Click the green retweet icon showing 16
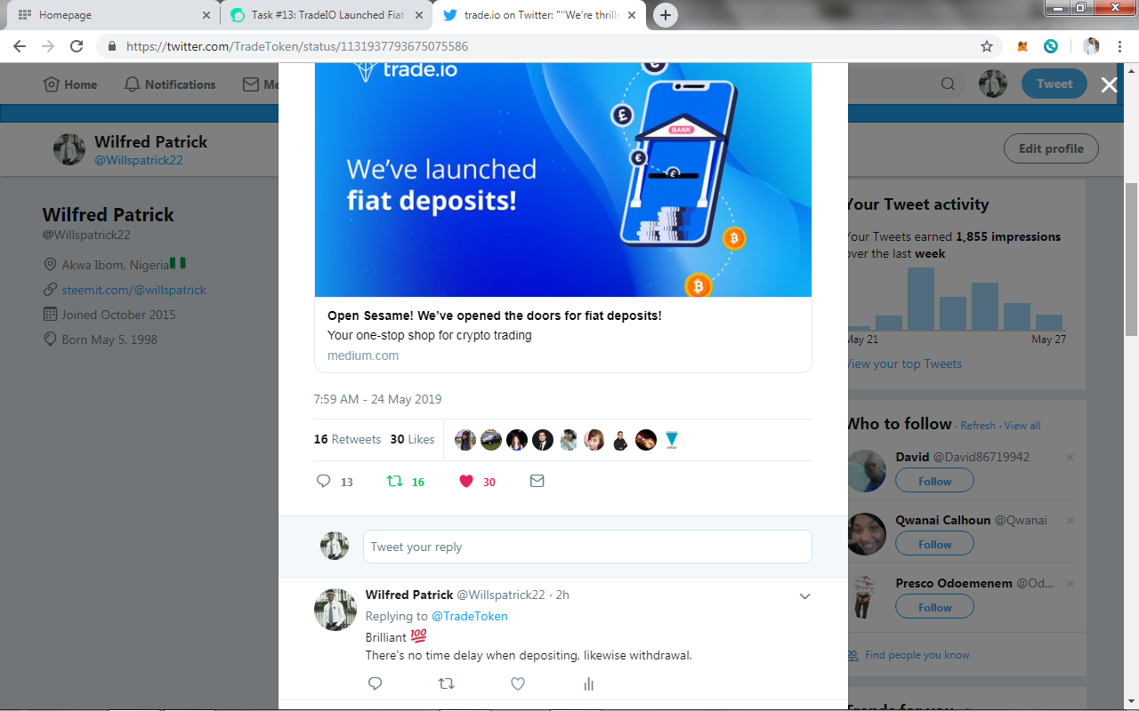This screenshot has width=1139, height=711. pos(394,481)
